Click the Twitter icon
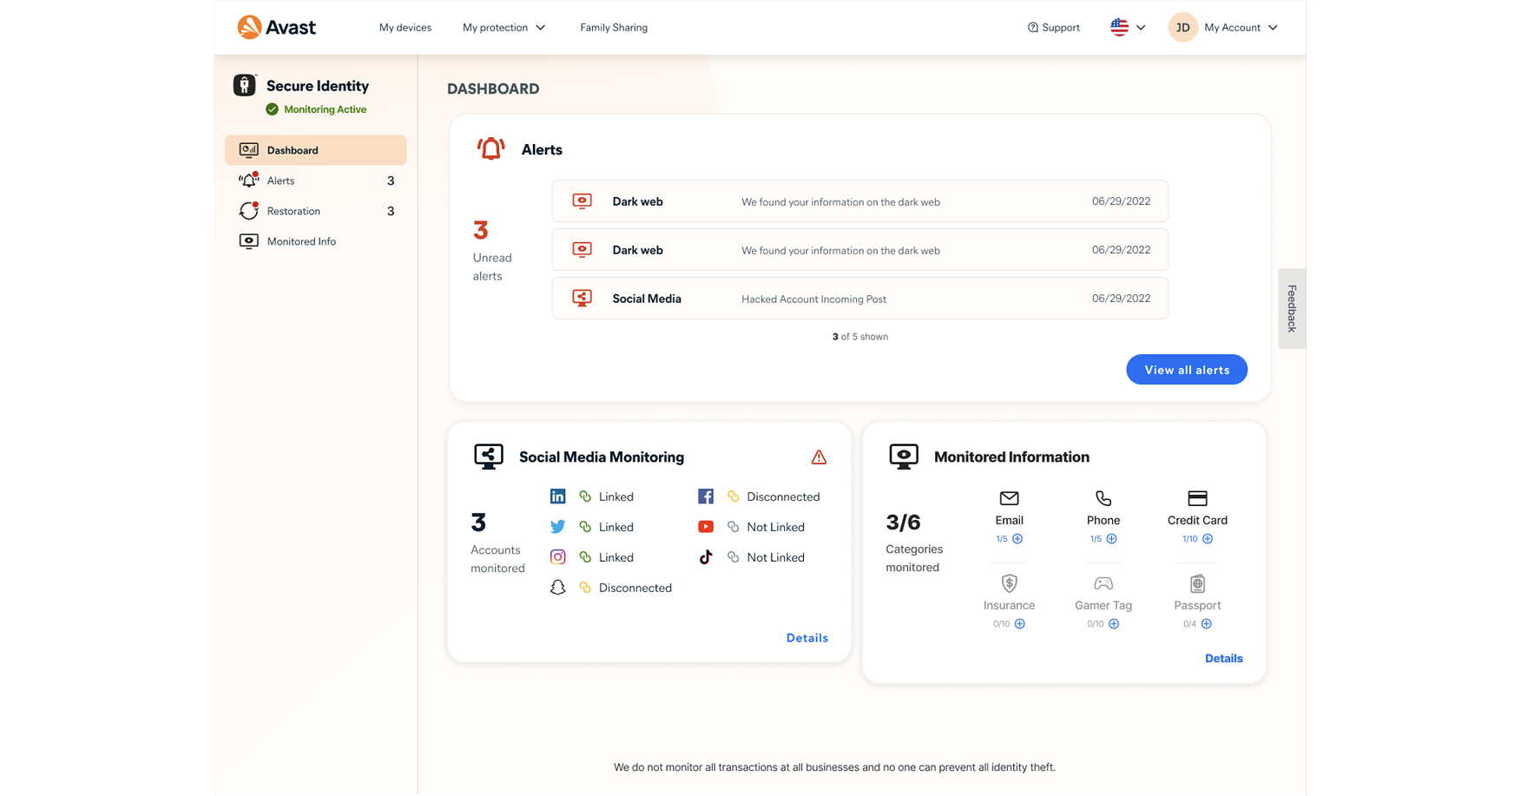The image size is (1521, 796). 558,527
